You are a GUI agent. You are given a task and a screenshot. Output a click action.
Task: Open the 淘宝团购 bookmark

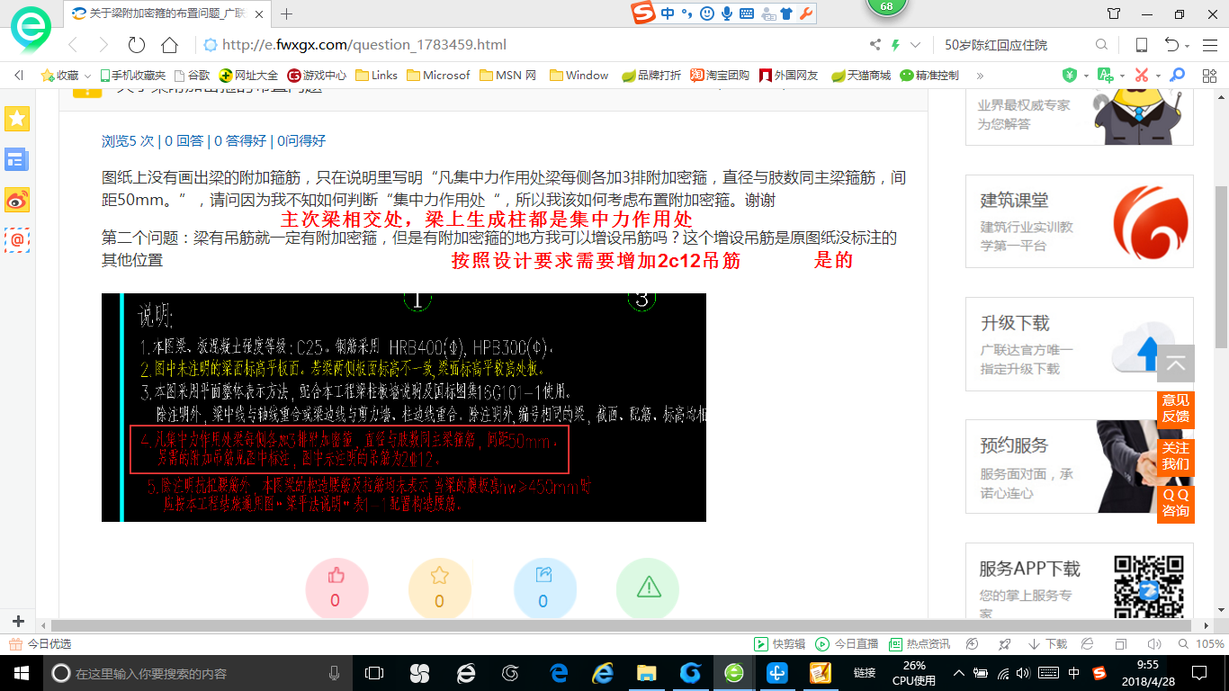coord(720,76)
